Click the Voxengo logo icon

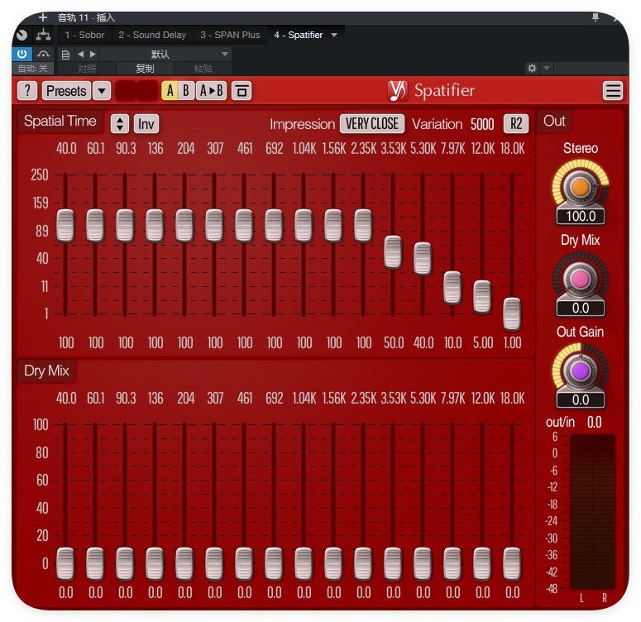(x=397, y=90)
